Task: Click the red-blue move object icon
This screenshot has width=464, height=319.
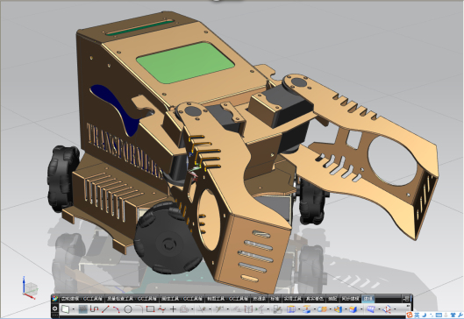Action: pos(387,309)
